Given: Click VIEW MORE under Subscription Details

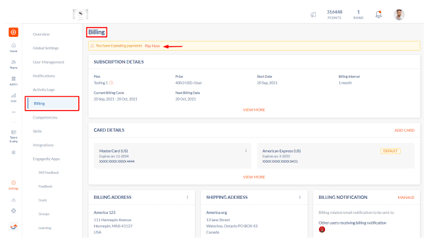Looking at the screenshot, I should pos(254,110).
